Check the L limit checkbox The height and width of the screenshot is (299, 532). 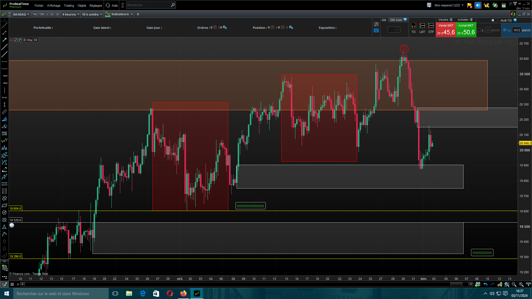pyautogui.click(x=479, y=30)
